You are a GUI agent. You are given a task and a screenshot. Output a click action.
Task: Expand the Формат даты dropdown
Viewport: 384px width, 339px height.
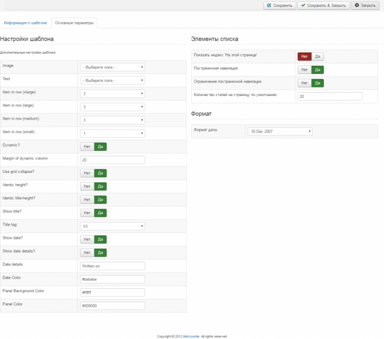point(279,131)
